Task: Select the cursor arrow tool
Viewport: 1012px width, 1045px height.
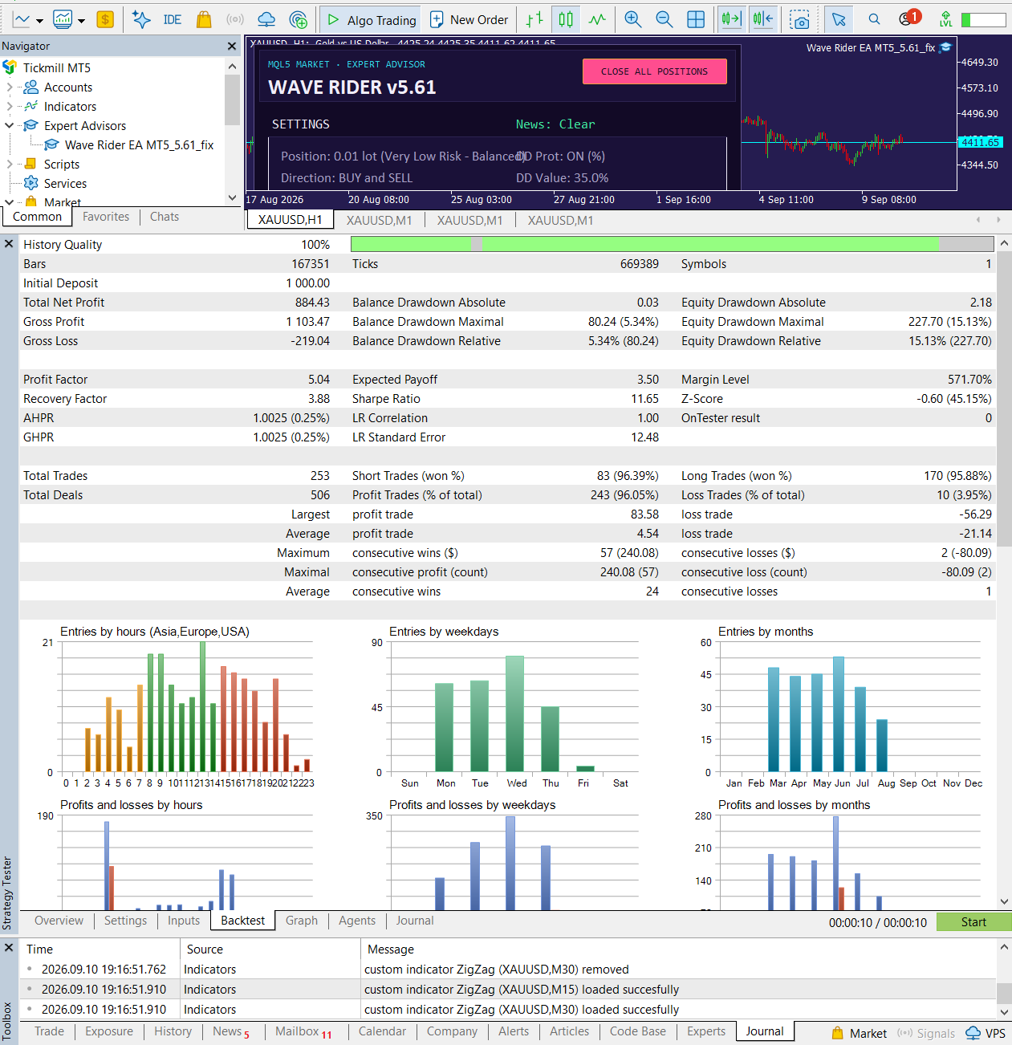Action: click(839, 19)
